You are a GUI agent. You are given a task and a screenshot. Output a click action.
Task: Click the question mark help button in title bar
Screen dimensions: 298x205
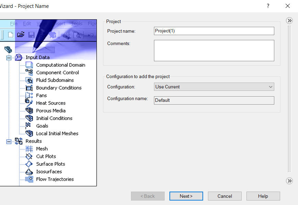pyautogui.click(x=268, y=6)
